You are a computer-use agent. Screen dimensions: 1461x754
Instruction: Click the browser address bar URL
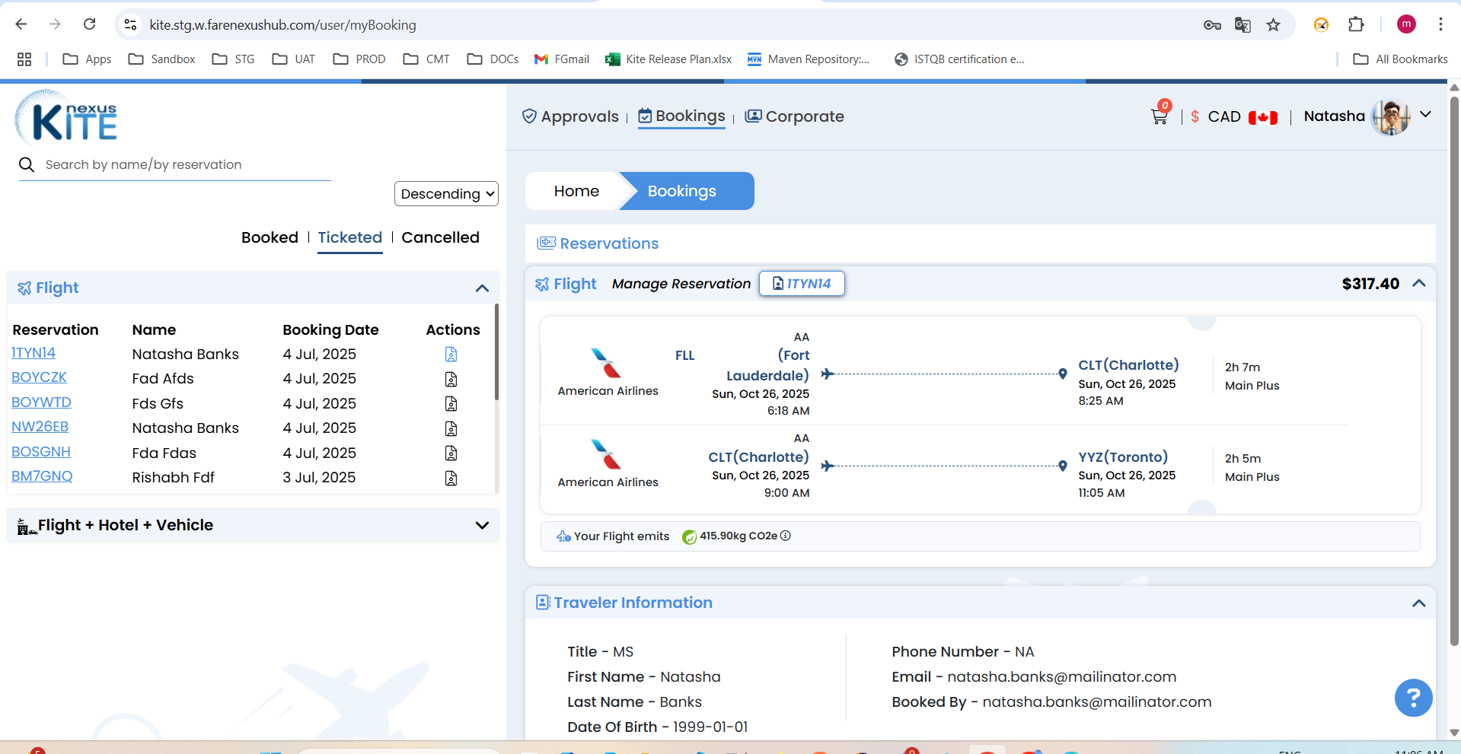282,25
